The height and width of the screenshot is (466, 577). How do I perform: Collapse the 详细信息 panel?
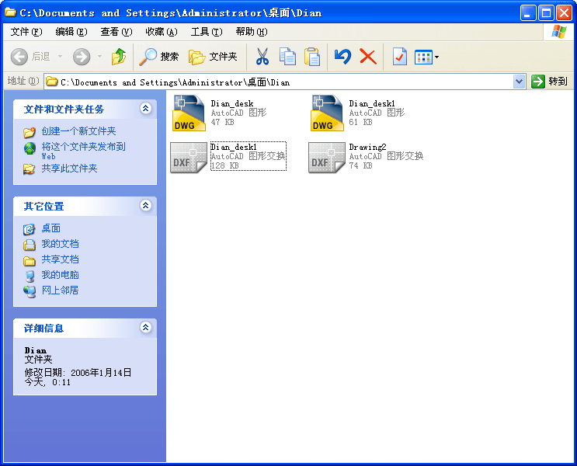tap(146, 327)
